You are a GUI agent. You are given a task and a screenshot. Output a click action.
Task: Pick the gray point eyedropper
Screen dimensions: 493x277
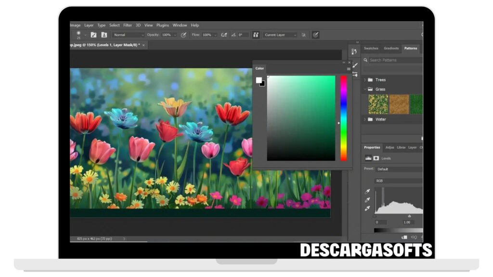[367, 200]
